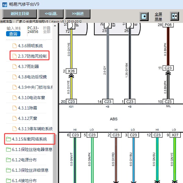Click connector box X27 in the diagram
This screenshot has height=183, width=183.
(175, 135)
